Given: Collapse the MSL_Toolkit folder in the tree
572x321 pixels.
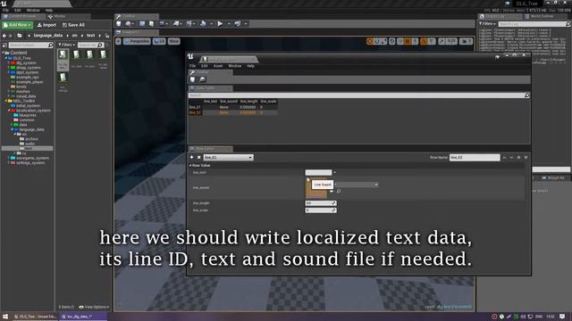Looking at the screenshot, I should pyautogui.click(x=6, y=101).
